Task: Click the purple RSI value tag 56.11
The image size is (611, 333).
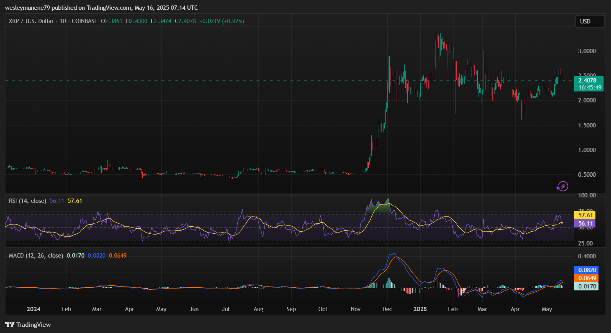Action: pyautogui.click(x=586, y=224)
